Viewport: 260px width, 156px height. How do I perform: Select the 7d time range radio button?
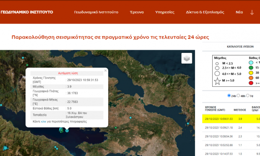click(248, 96)
